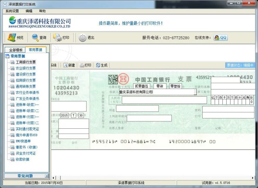Click the 当前日期: 2015年7月30日 status text
The width and height of the screenshot is (258, 188).
click(44, 183)
